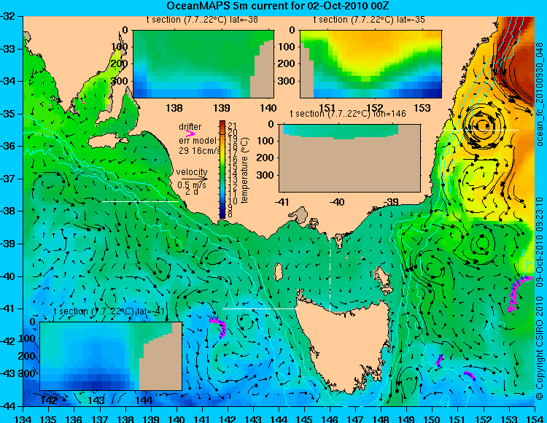Click the 't section lat=-35' heading
The height and width of the screenshot is (423, 547).
(x=370, y=20)
